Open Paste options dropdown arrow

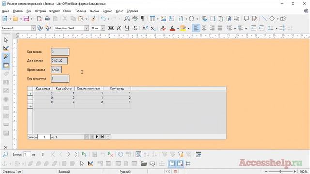[86, 19]
